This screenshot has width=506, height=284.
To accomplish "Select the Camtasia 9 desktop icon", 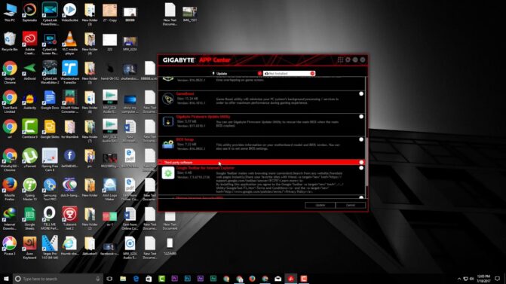I will [29, 129].
